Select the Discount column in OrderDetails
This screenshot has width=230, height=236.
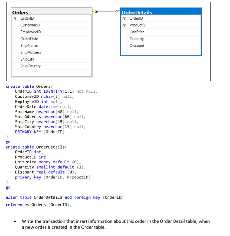point(137,45)
